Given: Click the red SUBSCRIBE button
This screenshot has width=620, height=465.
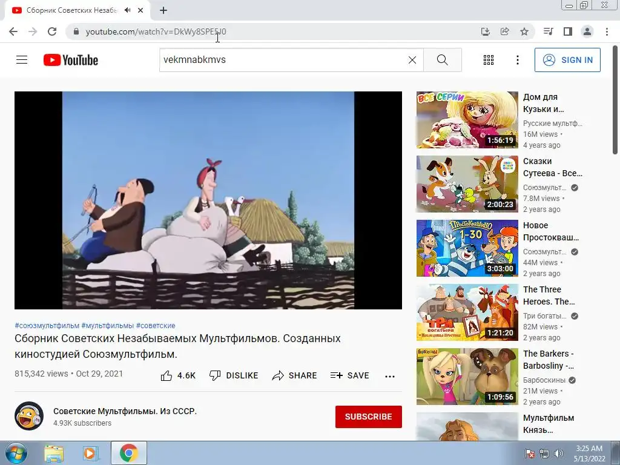Looking at the screenshot, I should point(369,417).
